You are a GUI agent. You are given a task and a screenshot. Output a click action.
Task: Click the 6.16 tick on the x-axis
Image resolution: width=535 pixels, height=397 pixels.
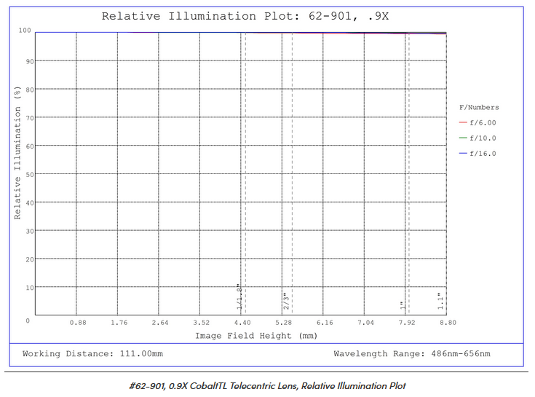[324, 323]
